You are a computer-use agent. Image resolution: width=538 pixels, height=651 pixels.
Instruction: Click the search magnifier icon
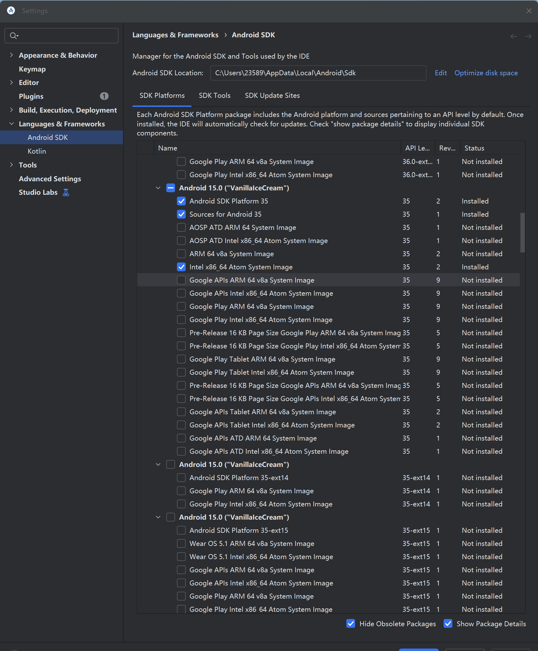13,36
